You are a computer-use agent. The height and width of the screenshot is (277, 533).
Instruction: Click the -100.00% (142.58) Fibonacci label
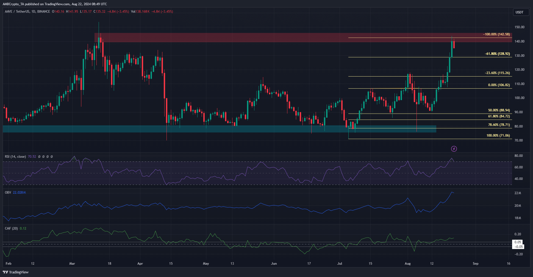(x=496, y=34)
